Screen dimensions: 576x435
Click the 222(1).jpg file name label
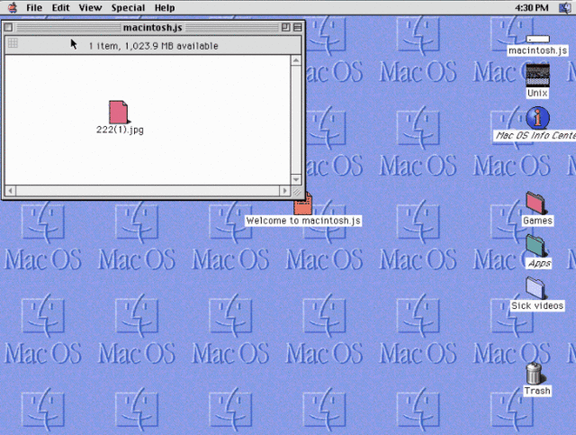[120, 130]
